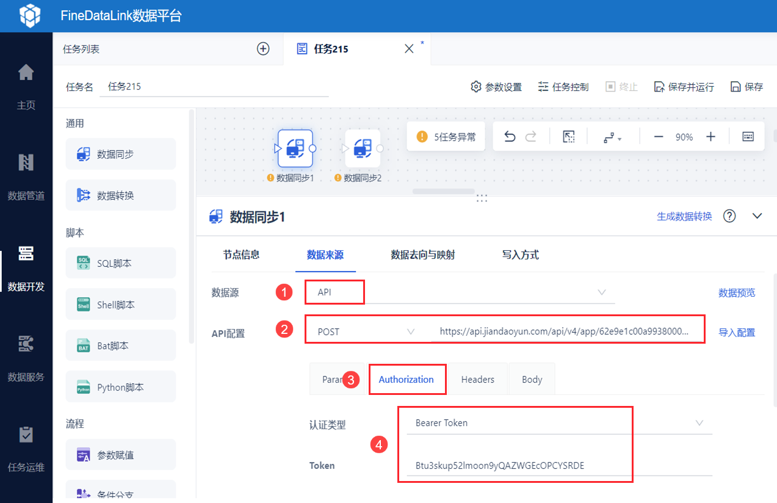Open the 数据管道 sidebar section
This screenshot has height=503, width=777.
26,178
